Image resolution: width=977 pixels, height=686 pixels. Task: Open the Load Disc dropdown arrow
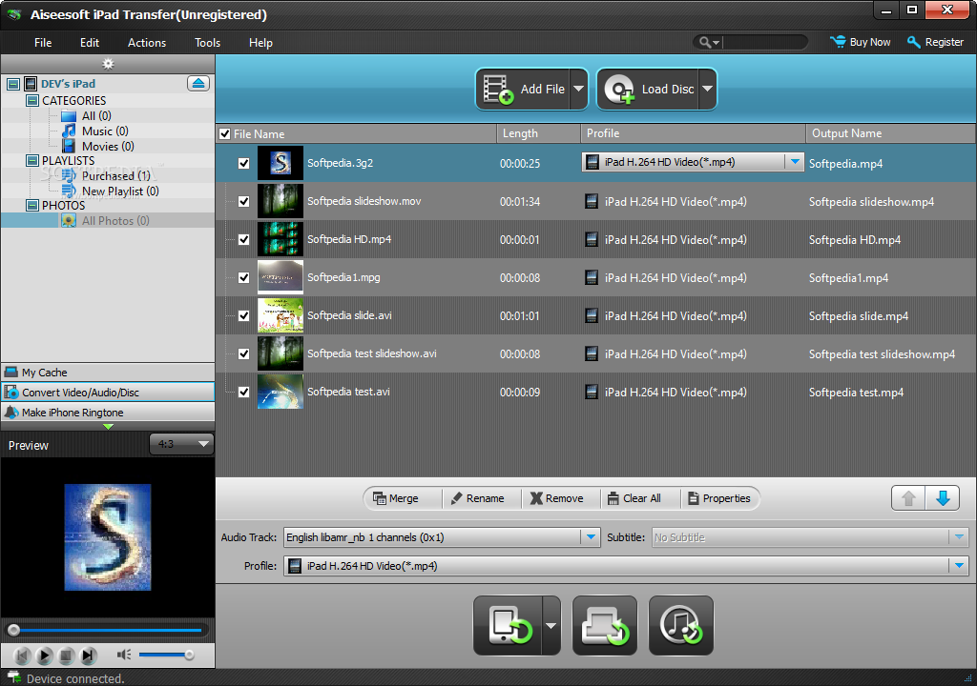(707, 89)
